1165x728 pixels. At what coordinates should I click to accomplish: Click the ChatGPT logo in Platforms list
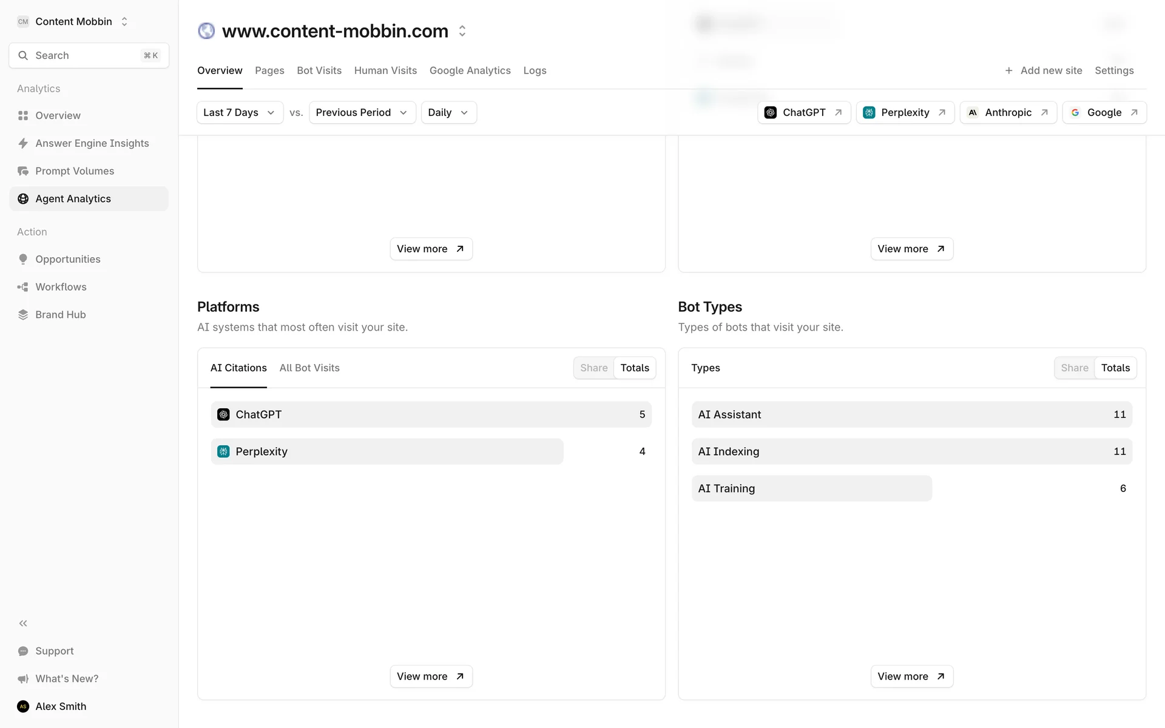[223, 414]
